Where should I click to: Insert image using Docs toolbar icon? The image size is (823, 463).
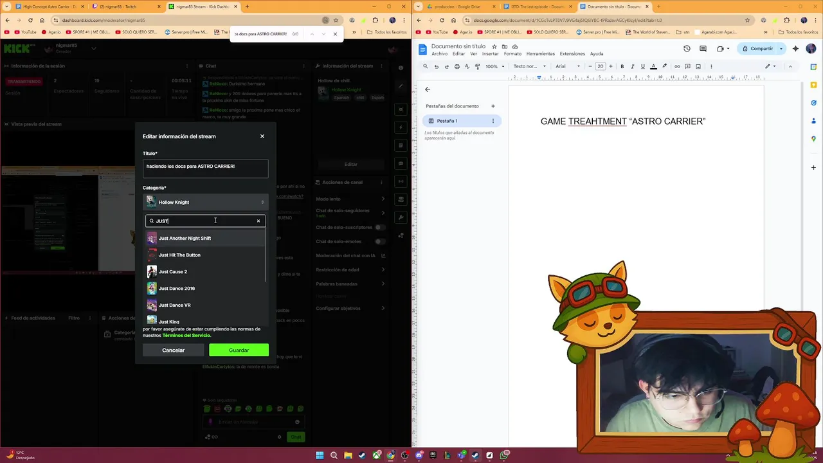pos(698,66)
